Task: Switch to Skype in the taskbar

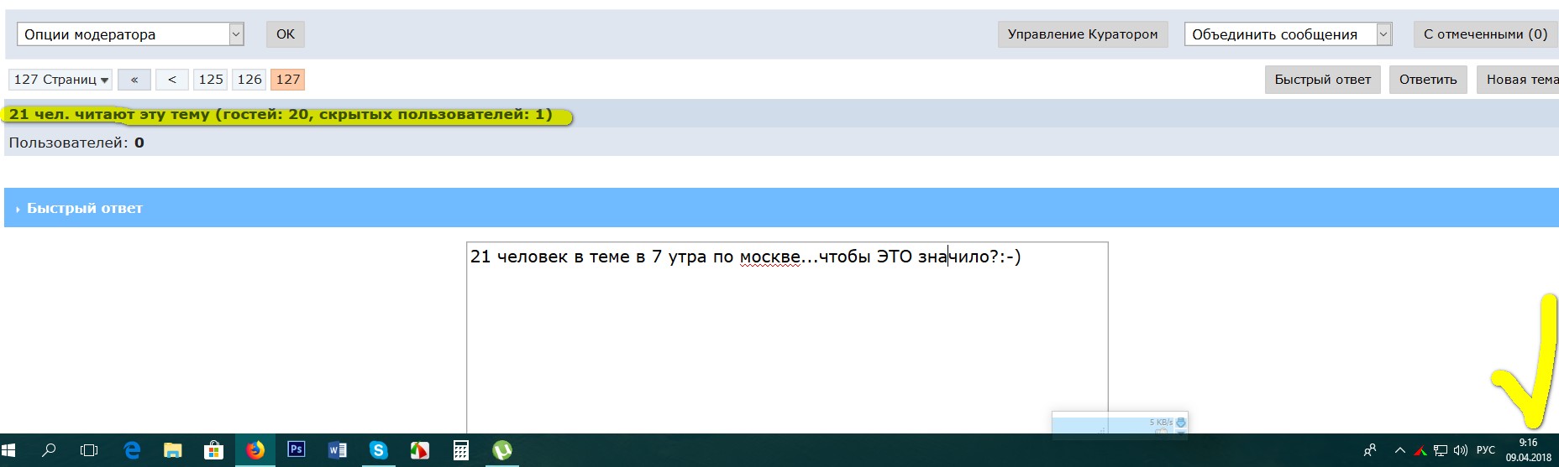Action: coord(378,450)
